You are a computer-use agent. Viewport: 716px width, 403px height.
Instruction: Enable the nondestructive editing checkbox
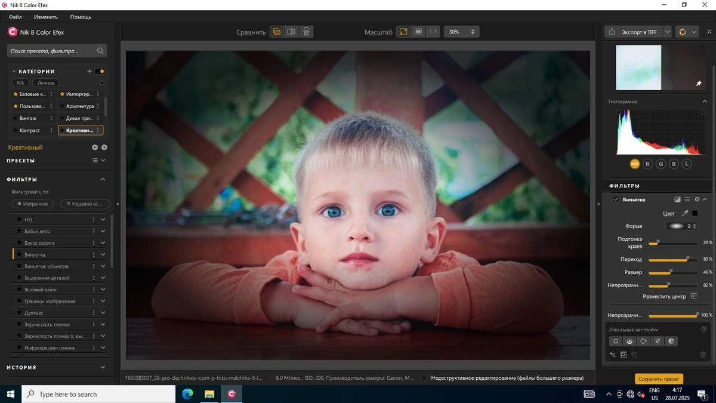pyautogui.click(x=424, y=378)
